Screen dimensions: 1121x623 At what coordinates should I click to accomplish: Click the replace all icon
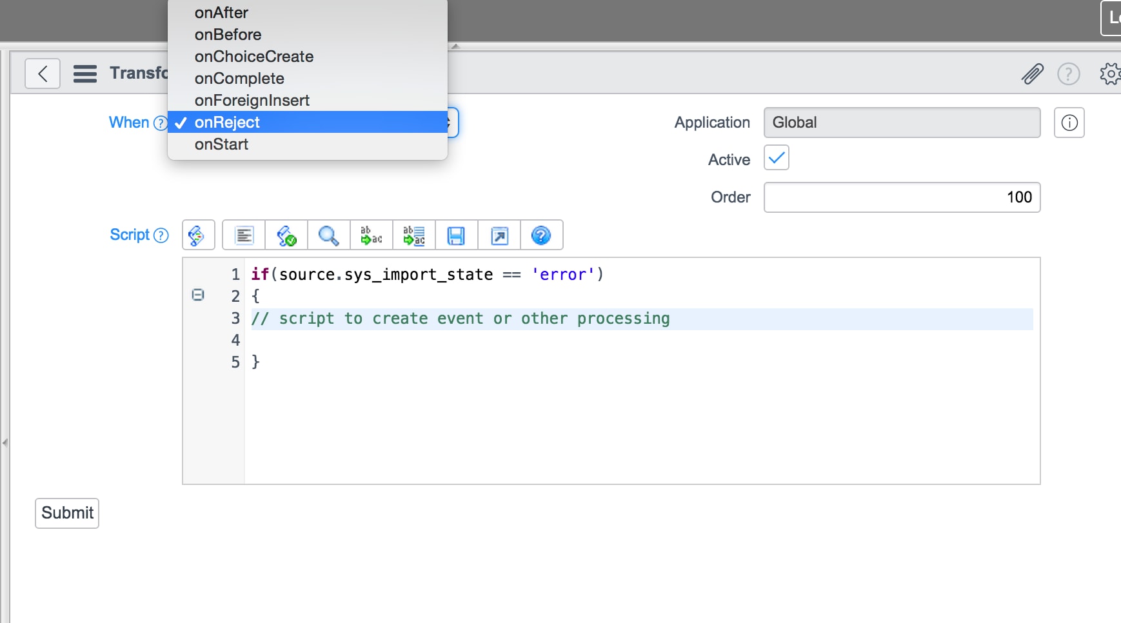pyautogui.click(x=414, y=235)
